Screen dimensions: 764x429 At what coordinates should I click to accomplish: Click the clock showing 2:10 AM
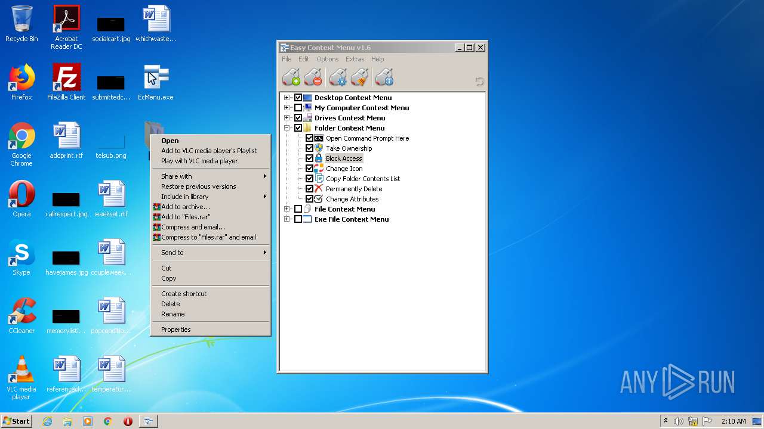[734, 421]
